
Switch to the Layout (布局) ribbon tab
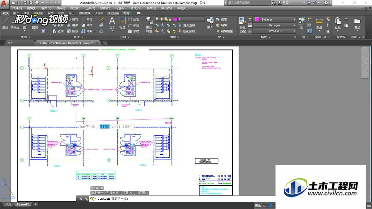[126, 13]
